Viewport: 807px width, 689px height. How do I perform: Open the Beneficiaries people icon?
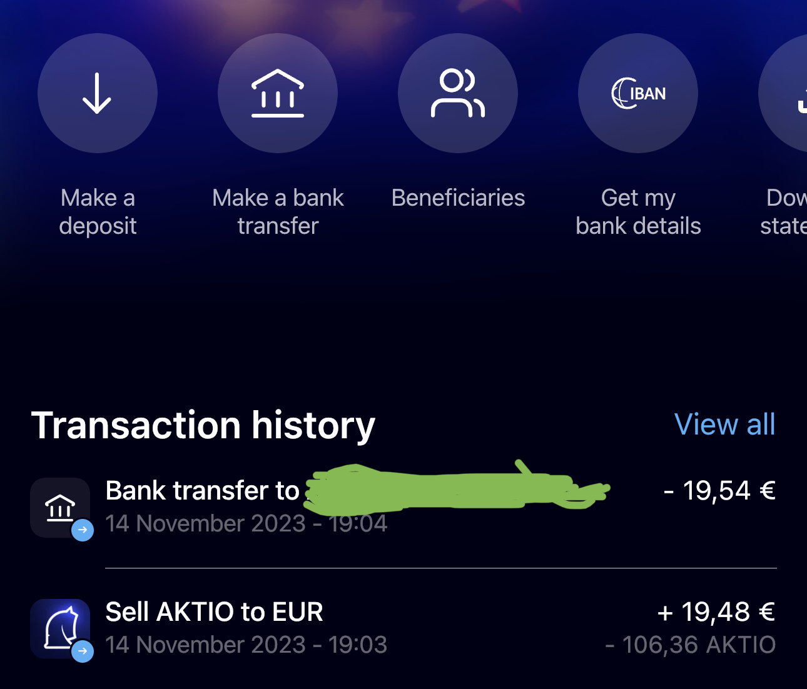(x=457, y=93)
